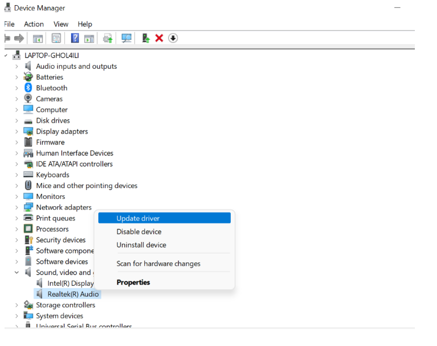The image size is (437, 346).
Task: Click the Enable device toolbar icon
Action: tap(145, 38)
